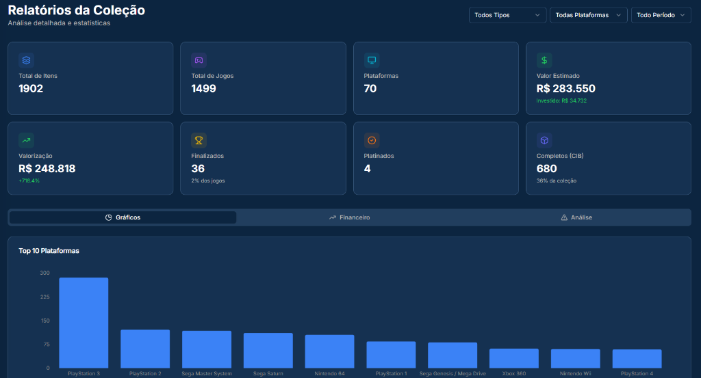
Task: Click the check circle icon on Platinados card
Action: pos(372,140)
